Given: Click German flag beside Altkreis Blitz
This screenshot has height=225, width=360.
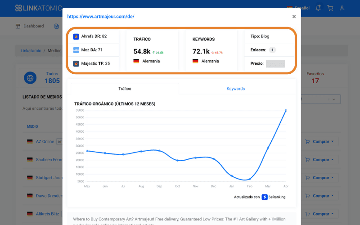Looking at the screenshot, I should tap(30, 213).
